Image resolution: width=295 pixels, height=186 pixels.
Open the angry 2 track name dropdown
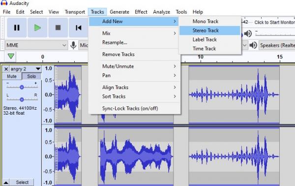[38, 69]
